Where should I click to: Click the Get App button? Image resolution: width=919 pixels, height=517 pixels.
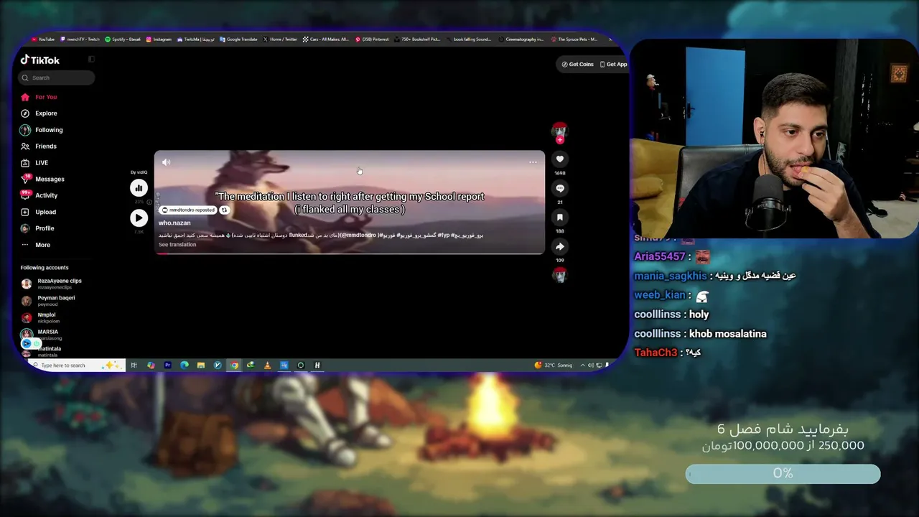(x=613, y=64)
